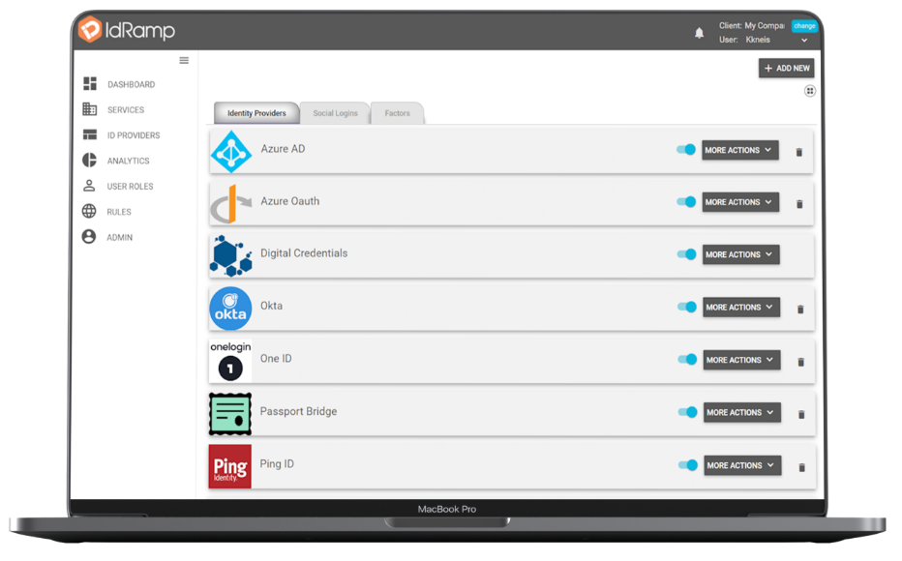Click the onelogin logo
902x561 pixels.
[x=230, y=361]
